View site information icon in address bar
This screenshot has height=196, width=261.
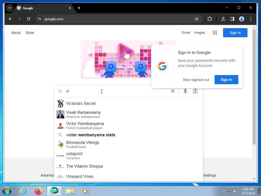[x=40, y=19]
